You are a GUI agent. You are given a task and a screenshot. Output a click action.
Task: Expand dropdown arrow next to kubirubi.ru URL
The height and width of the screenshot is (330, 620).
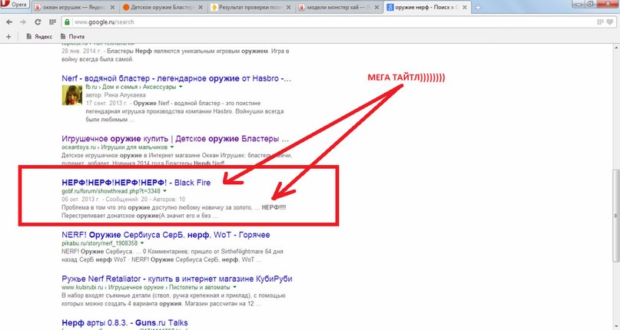click(x=235, y=287)
